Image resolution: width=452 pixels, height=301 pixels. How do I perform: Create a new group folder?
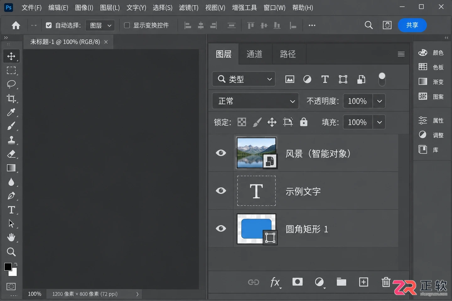coord(342,282)
